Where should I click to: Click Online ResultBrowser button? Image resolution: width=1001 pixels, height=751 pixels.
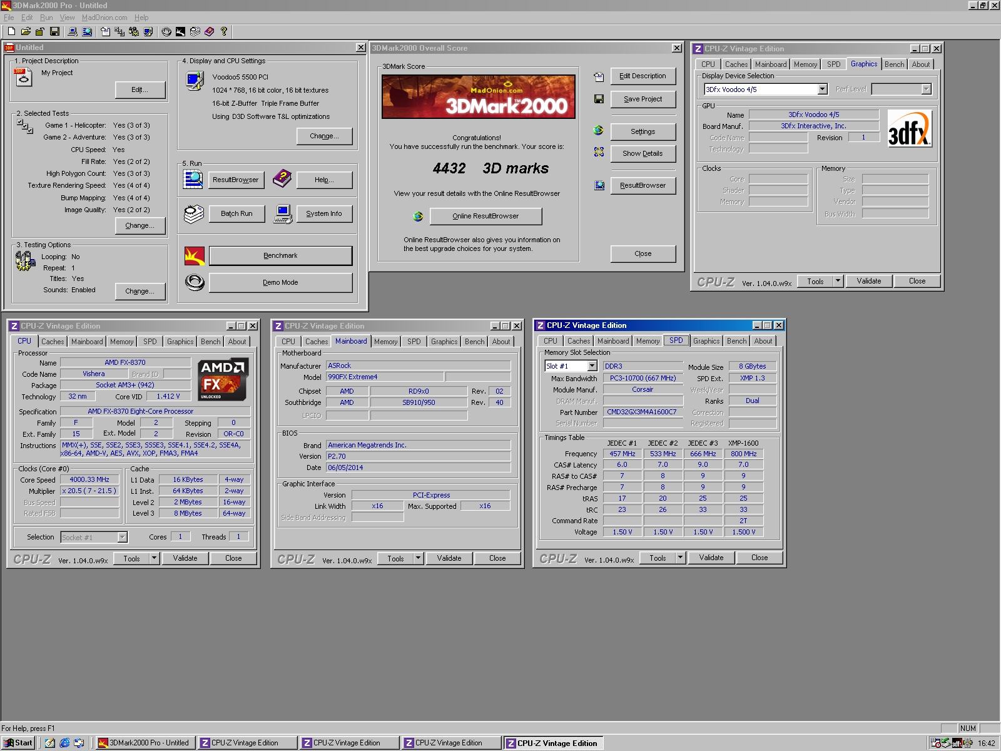(x=485, y=216)
